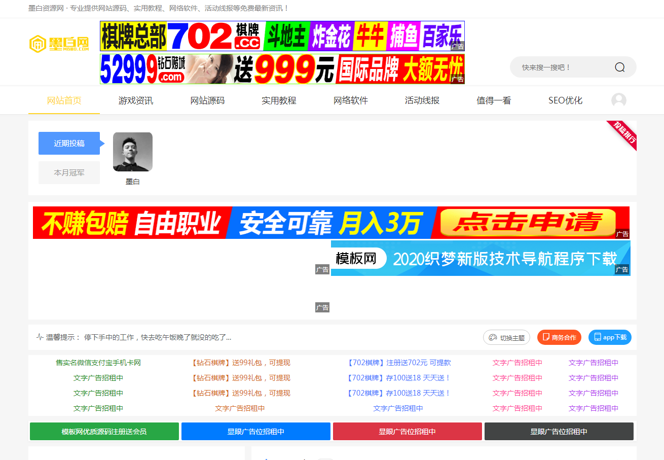Open the user avatar icon in navbar
The height and width of the screenshot is (460, 664).
618,100
